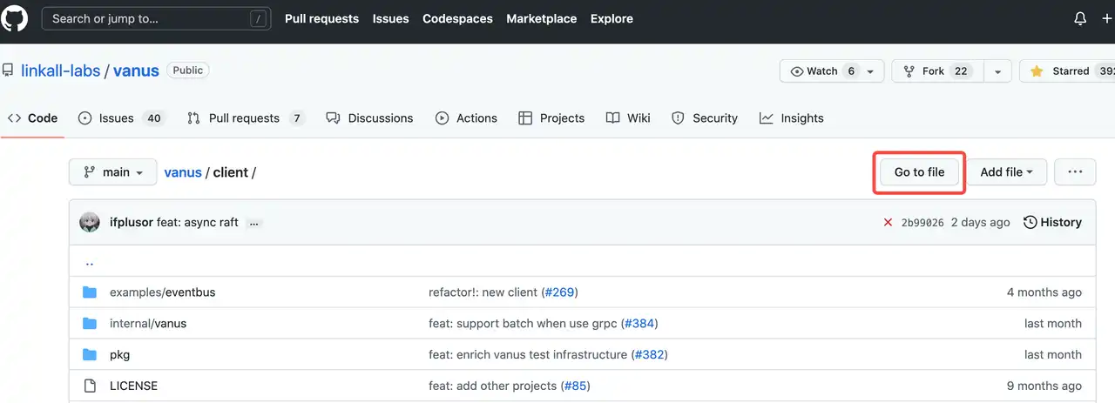The image size is (1115, 403).
Task: Open the pkg folder
Action: tap(119, 355)
